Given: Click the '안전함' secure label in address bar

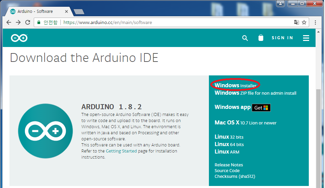Looking at the screenshot, I should [50, 22].
